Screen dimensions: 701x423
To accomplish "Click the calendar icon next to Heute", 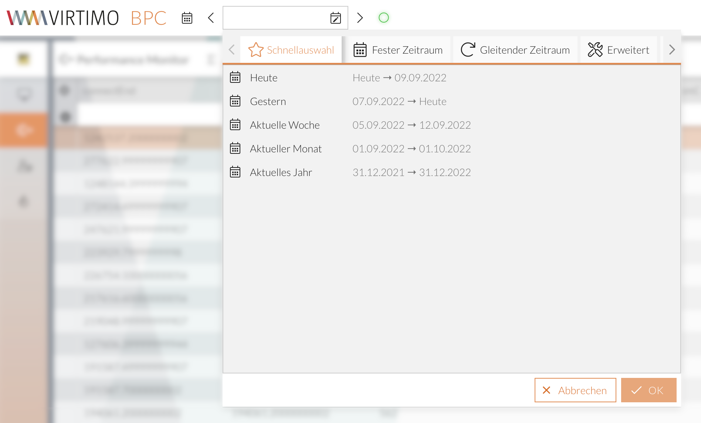I will click(x=235, y=78).
